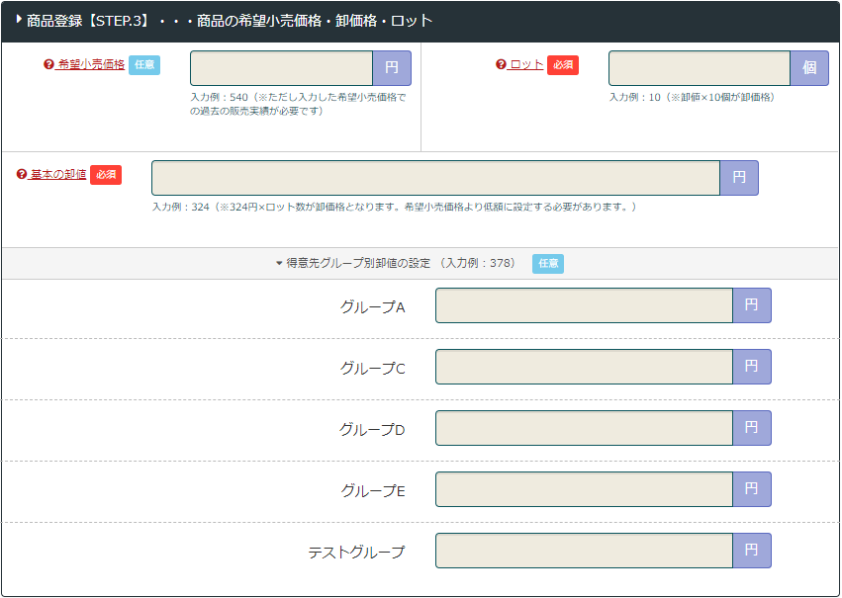Focus the 希望小売価格 price input field
842x598 pixels.
pos(281,68)
